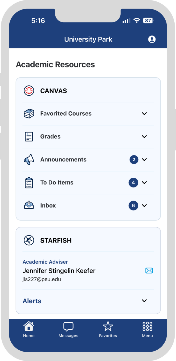Open the user profile icon
This screenshot has height=361, width=176.
pyautogui.click(x=152, y=39)
